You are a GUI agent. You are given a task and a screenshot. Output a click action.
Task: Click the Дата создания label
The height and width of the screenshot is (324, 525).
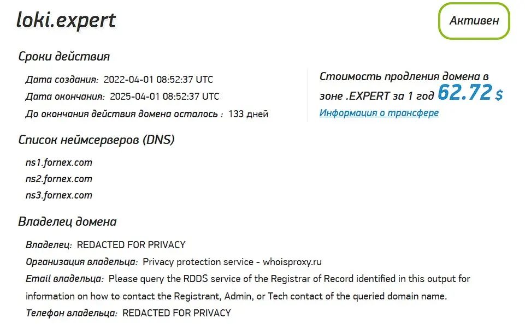point(62,80)
